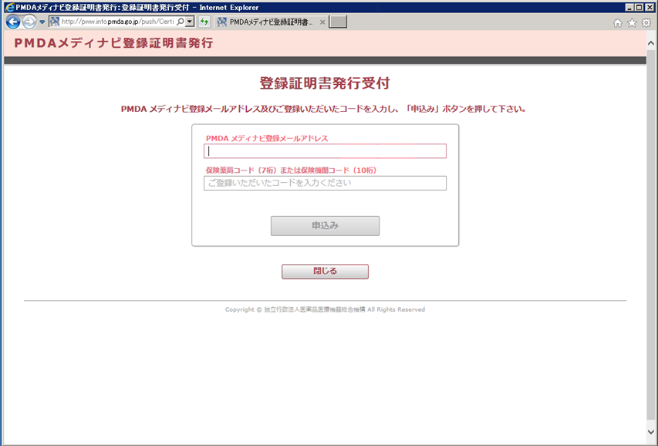Click the scrollbar up arrow
The height and width of the screenshot is (446, 658).
(x=651, y=43)
